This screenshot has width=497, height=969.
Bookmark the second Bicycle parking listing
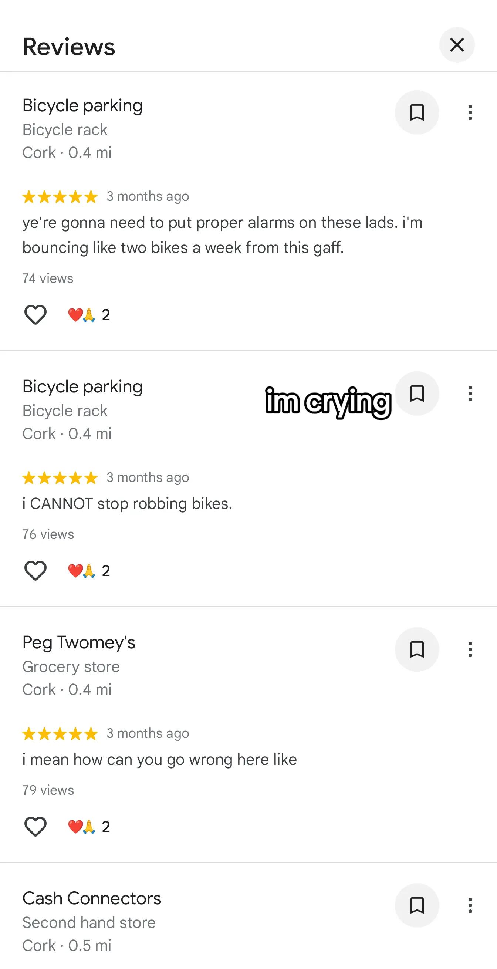[417, 394]
